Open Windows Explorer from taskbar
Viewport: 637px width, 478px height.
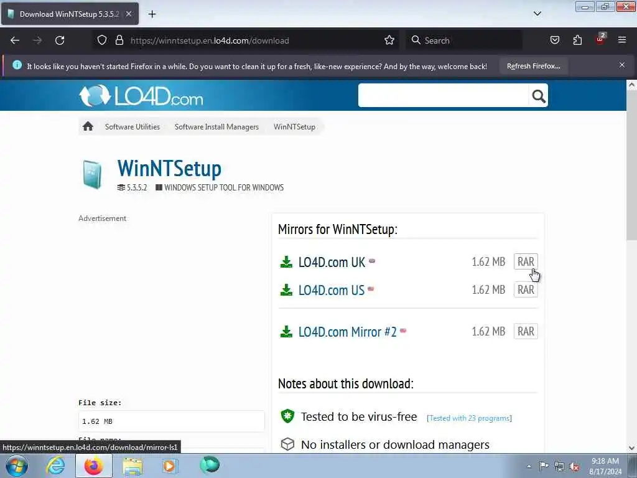(133, 466)
